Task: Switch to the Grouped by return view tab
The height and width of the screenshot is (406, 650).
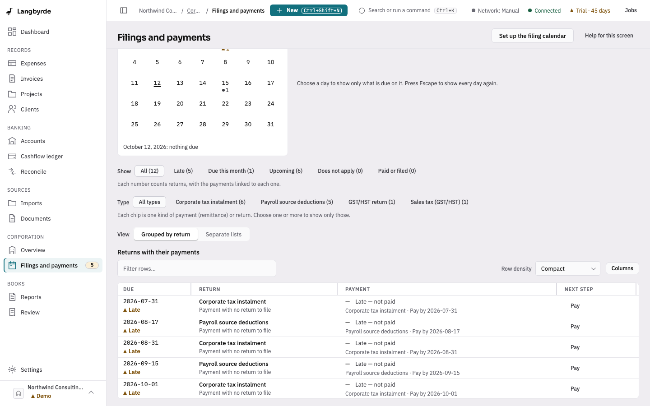Action: click(166, 235)
